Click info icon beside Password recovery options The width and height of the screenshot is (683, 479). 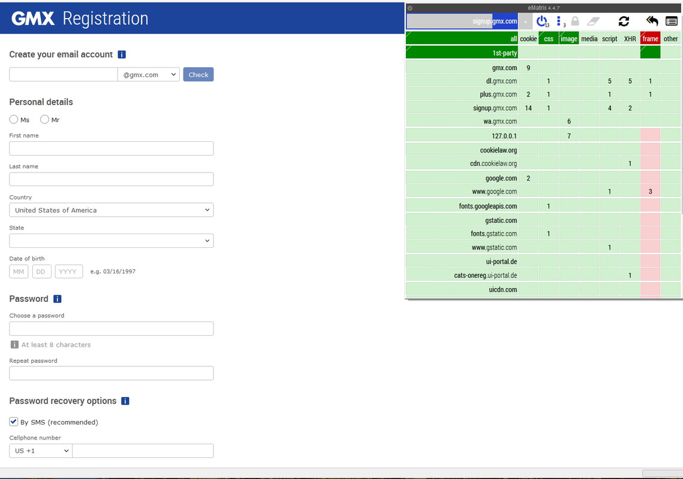point(125,401)
